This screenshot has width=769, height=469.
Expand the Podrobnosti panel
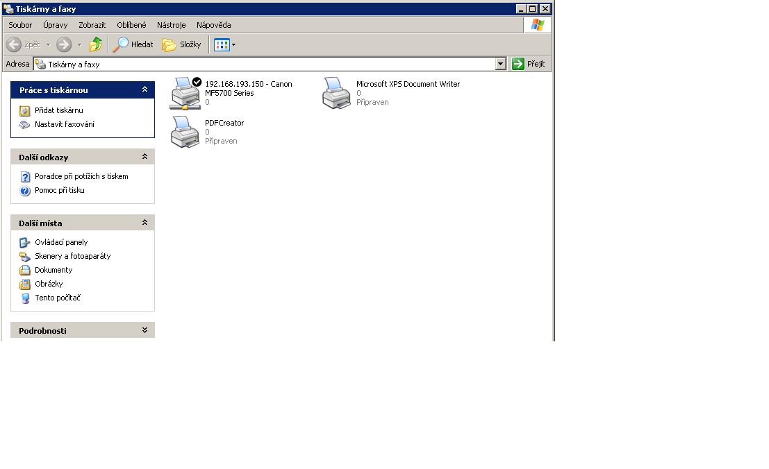coord(144,330)
